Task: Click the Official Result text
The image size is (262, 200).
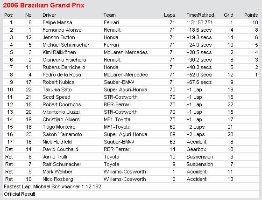Action: tap(20, 194)
